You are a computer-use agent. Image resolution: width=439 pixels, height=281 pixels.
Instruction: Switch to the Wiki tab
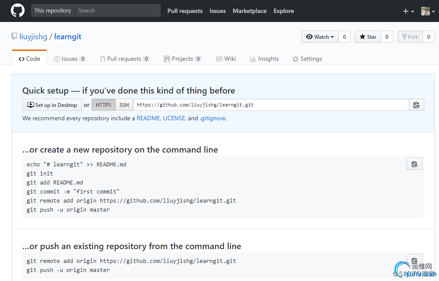(x=226, y=59)
